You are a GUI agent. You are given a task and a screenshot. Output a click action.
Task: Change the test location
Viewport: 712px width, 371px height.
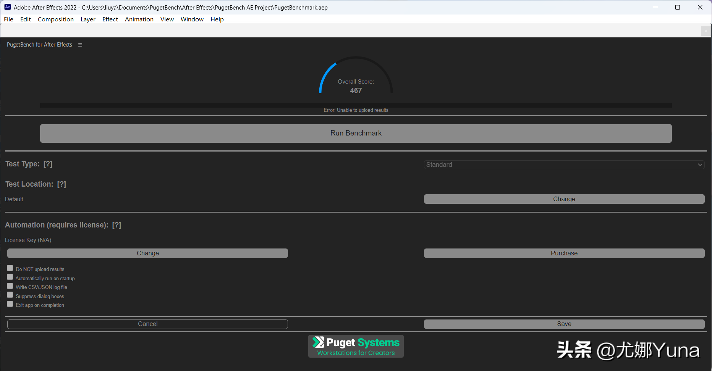(564, 199)
